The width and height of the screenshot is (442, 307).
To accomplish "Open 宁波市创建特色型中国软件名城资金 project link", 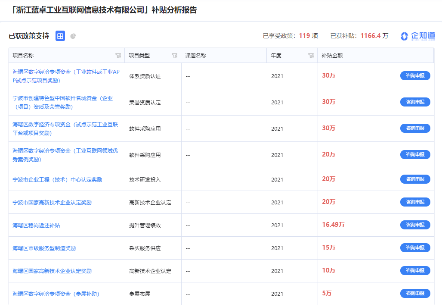I will click(x=62, y=102).
